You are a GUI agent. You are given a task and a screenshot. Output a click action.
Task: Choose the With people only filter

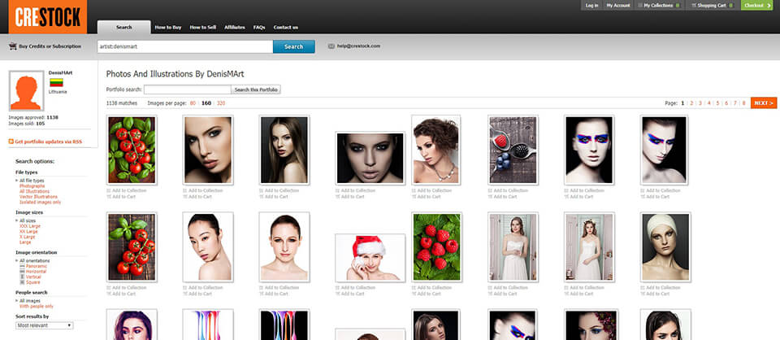pyautogui.click(x=37, y=306)
